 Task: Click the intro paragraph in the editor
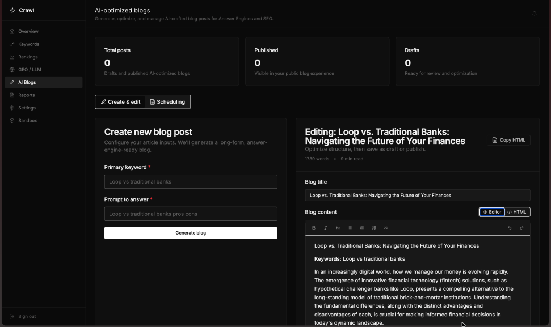414,297
